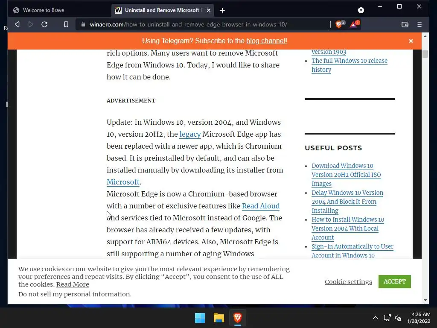
Task: Click the muted volume tray icon
Action: click(x=398, y=318)
